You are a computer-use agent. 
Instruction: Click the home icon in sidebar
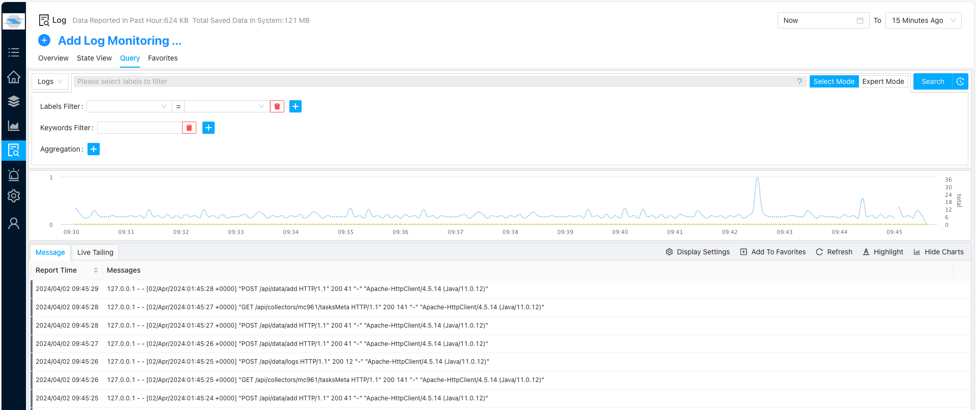click(14, 77)
